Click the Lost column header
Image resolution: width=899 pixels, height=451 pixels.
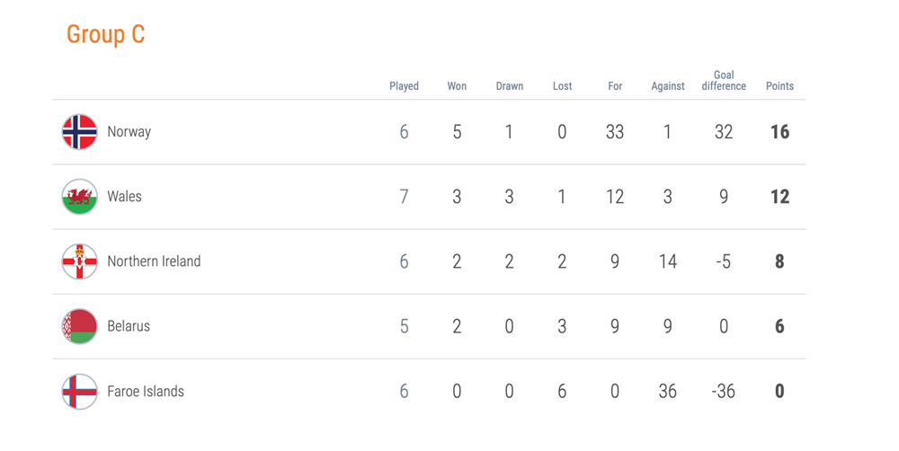[563, 86]
